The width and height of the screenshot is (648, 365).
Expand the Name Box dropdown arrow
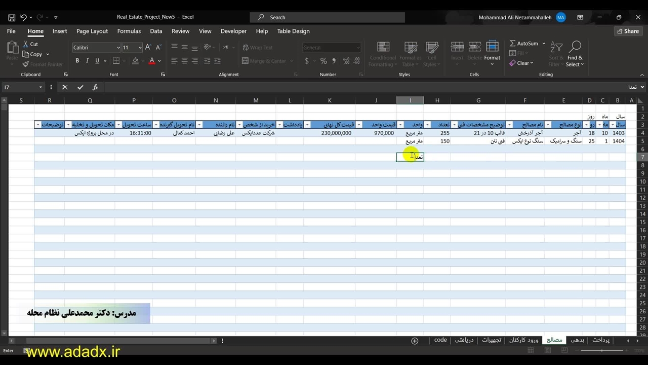coord(40,87)
